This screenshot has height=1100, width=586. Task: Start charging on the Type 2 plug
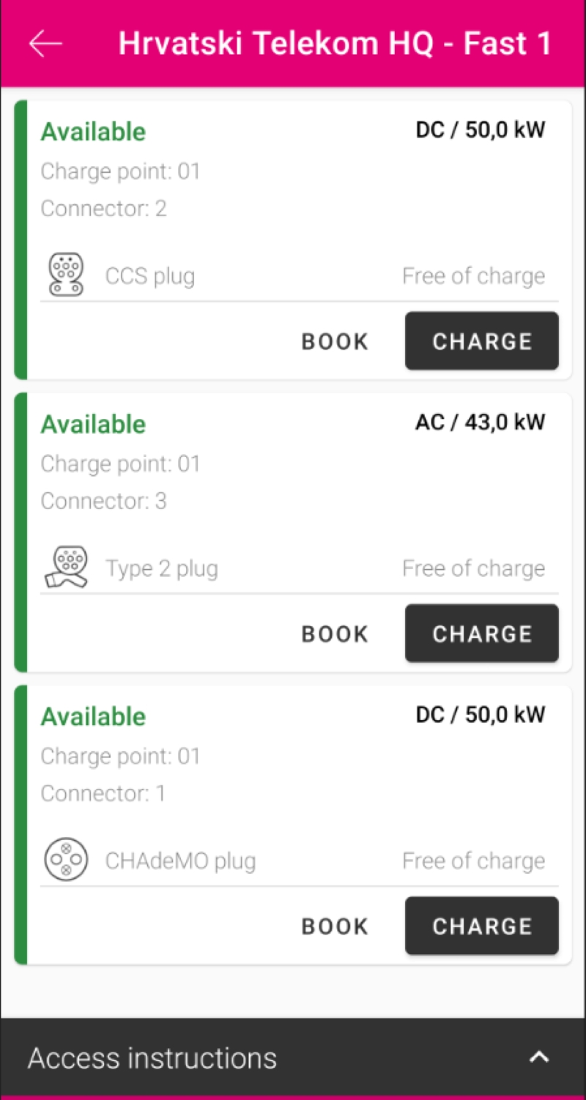[x=481, y=633]
